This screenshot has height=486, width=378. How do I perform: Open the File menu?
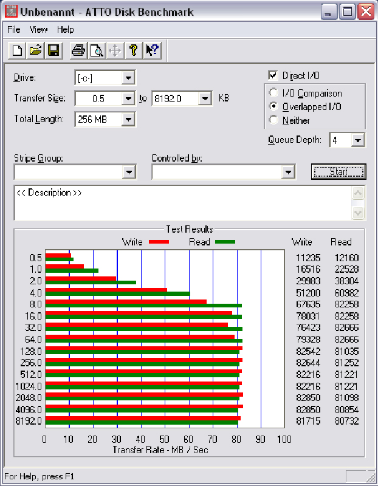(x=13, y=30)
